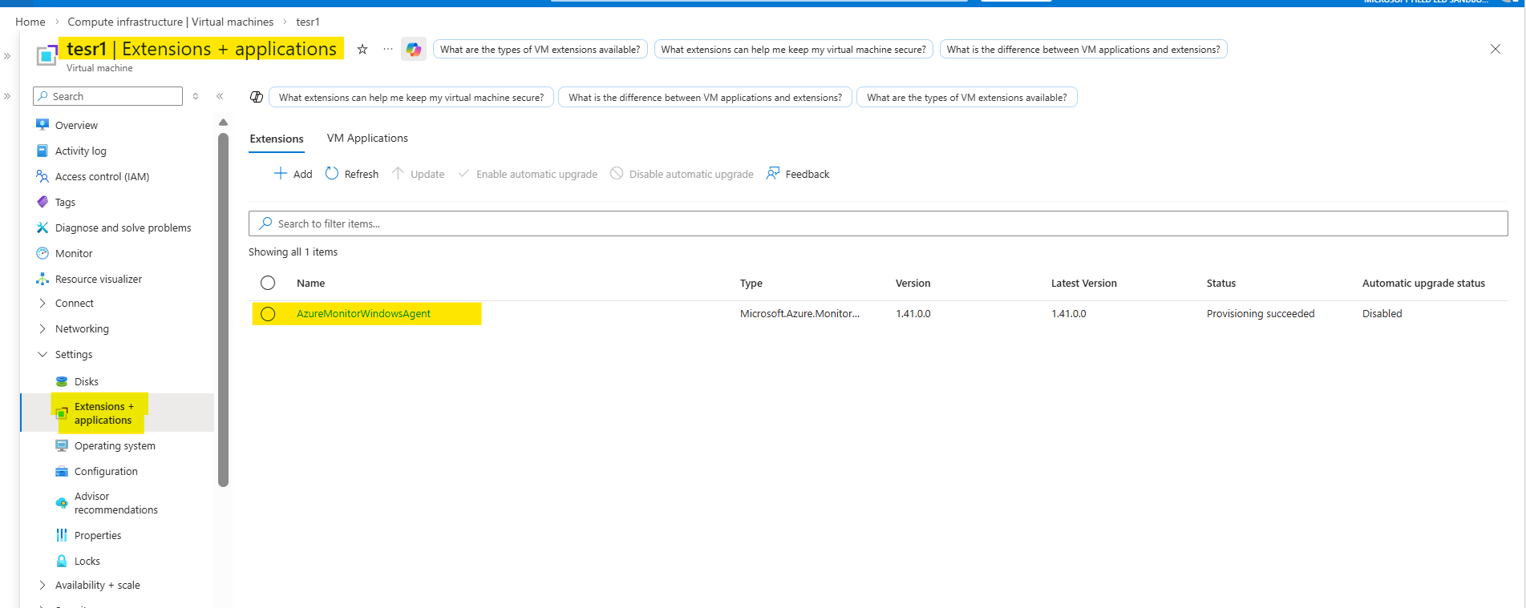This screenshot has height=608, width=1526.
Task: Expand the Connect menu section
Action: tap(43, 303)
